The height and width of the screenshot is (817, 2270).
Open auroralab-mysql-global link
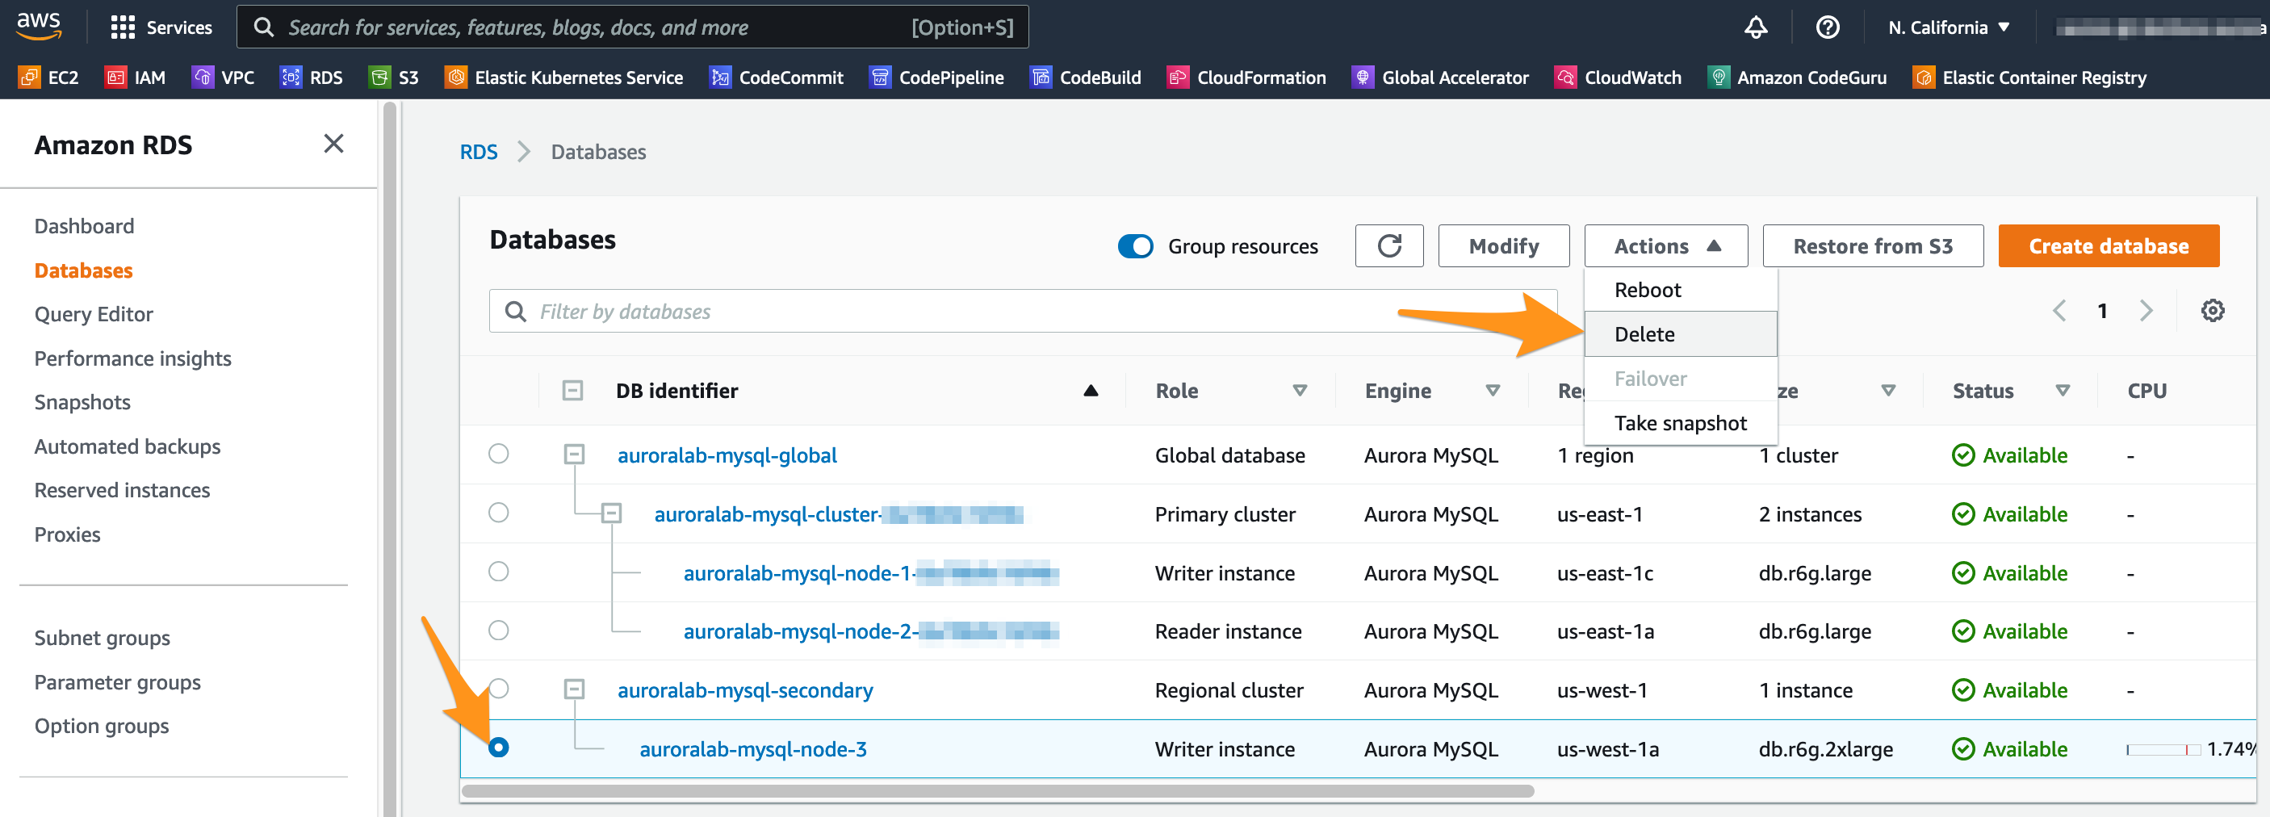[727, 455]
